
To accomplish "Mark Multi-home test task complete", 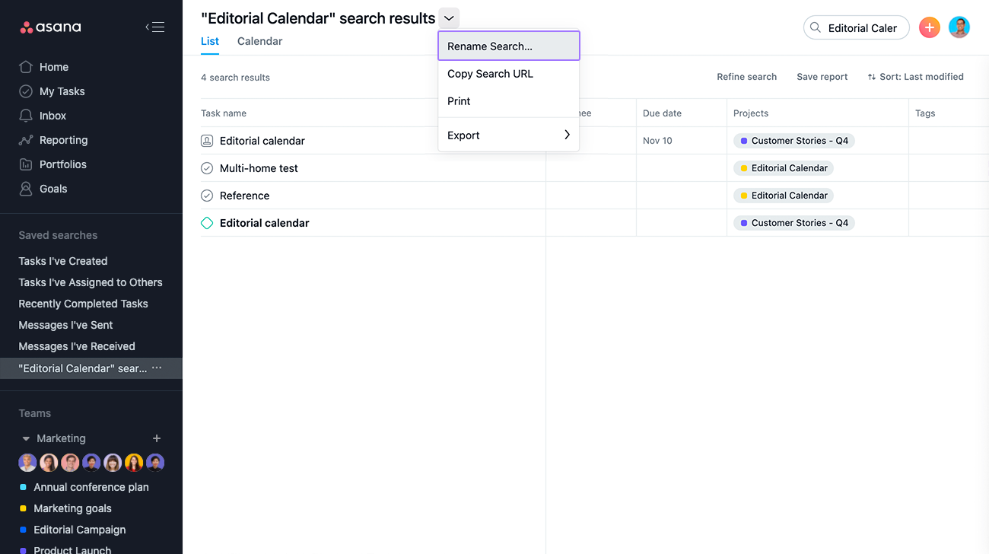I will pyautogui.click(x=207, y=168).
